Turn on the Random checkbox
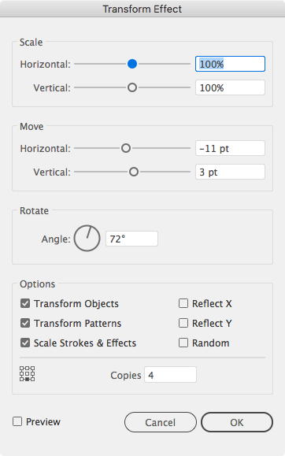285x456 pixels. point(183,343)
